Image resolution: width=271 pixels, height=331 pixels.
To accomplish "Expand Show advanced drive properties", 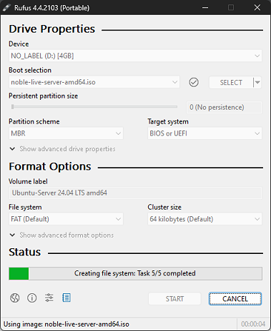I will click(62, 149).
